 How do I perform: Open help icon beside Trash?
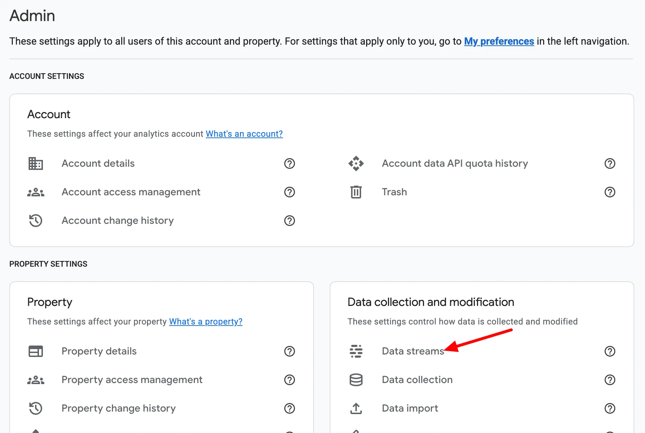(x=610, y=192)
